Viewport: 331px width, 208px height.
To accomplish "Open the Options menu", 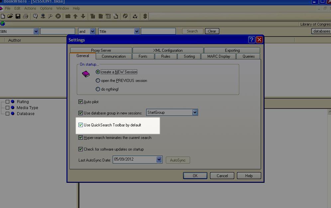I will pos(46,8).
